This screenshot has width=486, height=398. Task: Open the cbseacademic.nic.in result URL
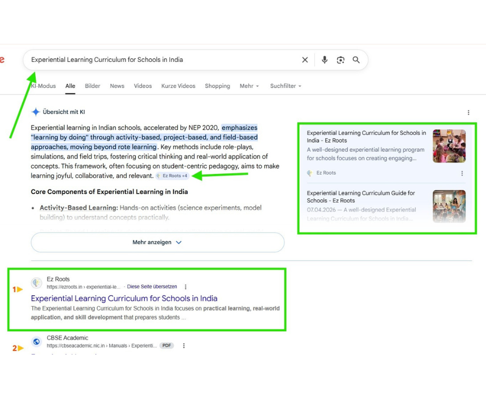(102, 346)
